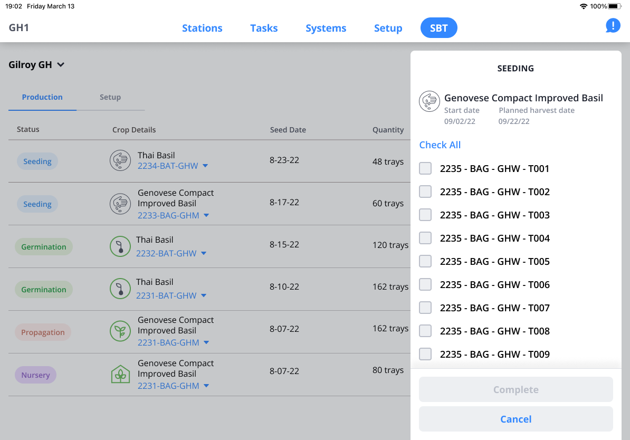Click the germination sprout icon for 2232-BAT-GHW
630x440 pixels.
120,246
